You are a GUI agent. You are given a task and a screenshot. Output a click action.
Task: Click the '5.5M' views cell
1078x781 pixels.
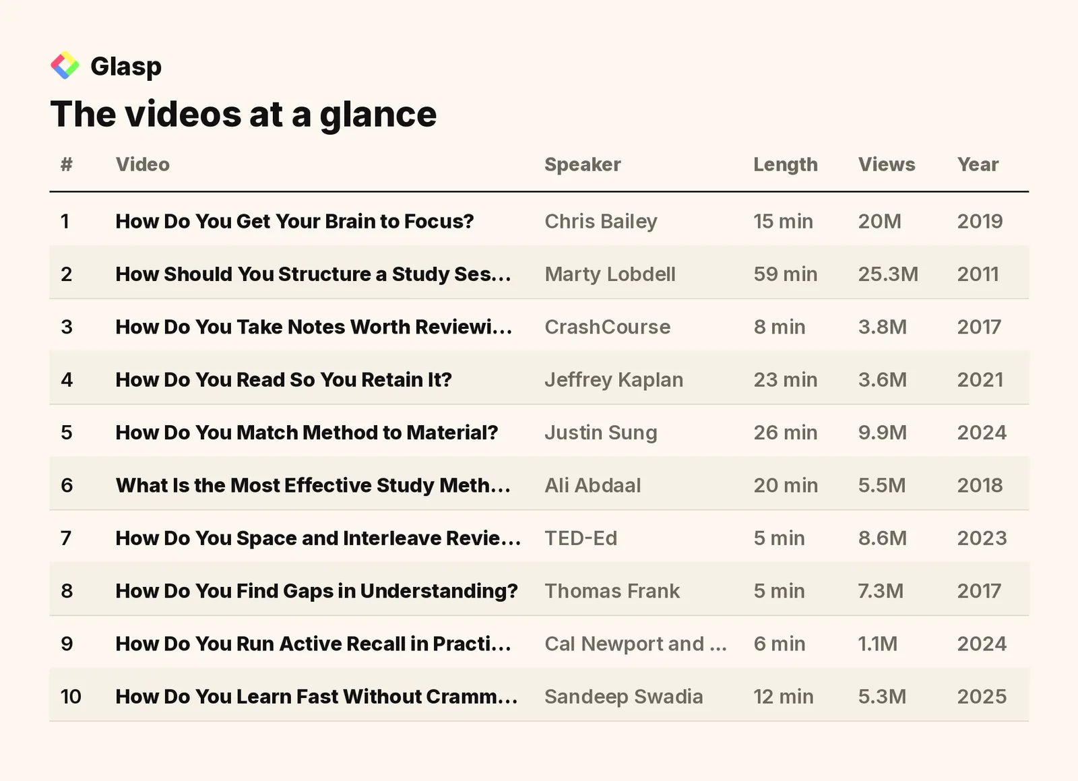click(882, 485)
